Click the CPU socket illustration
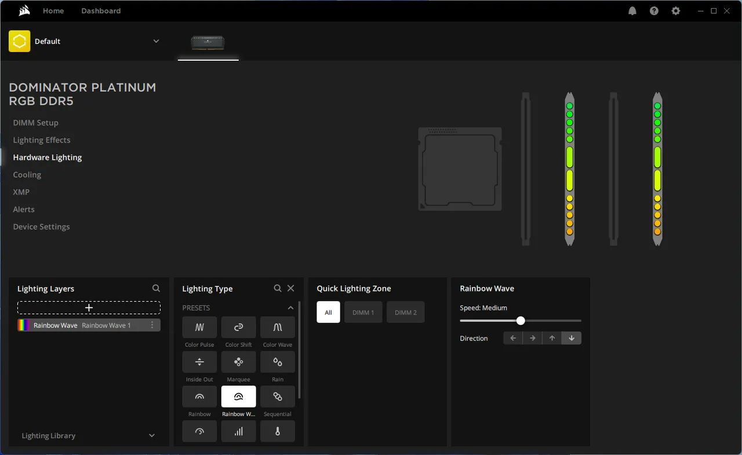Viewport: 742px width, 455px height. (460, 168)
